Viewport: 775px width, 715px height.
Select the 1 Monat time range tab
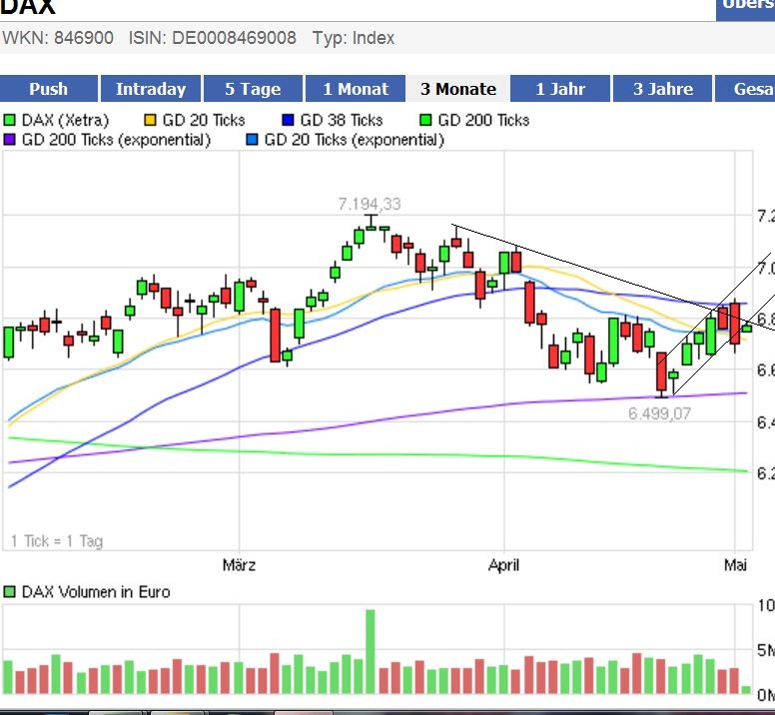coord(356,89)
